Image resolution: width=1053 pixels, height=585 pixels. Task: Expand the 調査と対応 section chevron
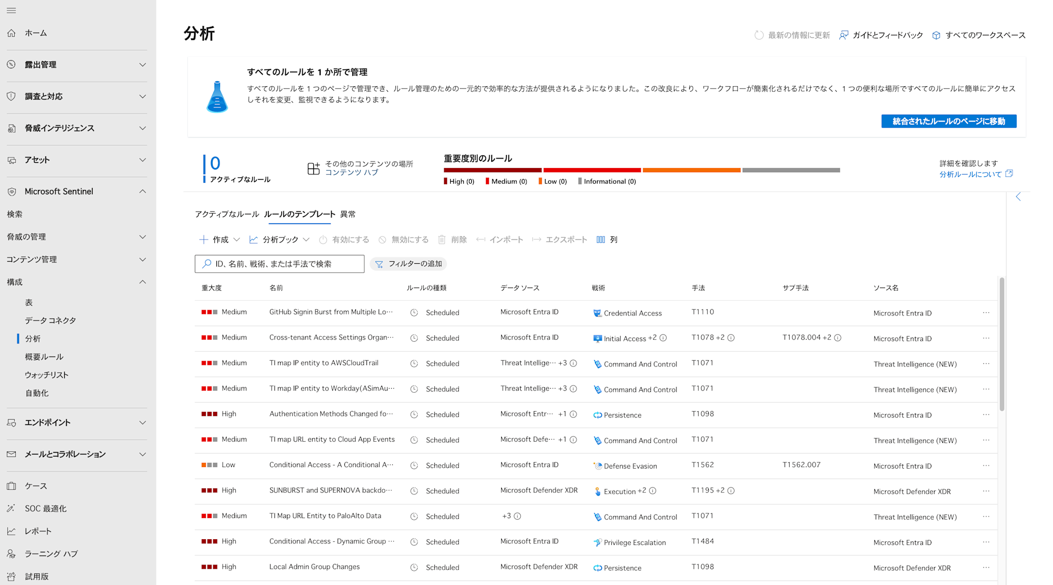tap(143, 96)
